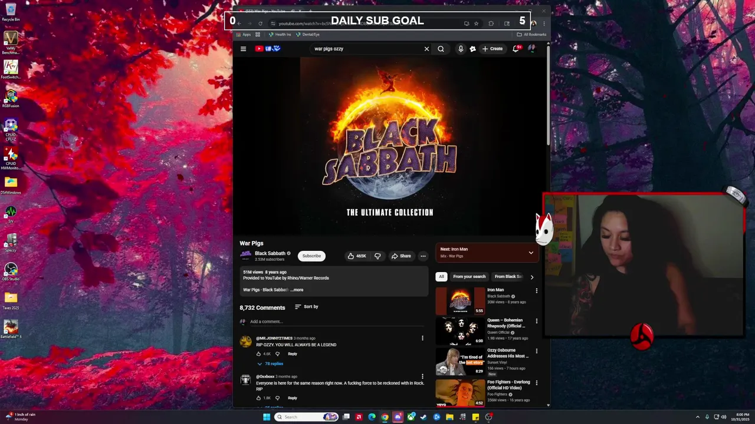The image size is (755, 424).
Task: Launch OBS Studio desktop shortcut
Action: pos(11,271)
